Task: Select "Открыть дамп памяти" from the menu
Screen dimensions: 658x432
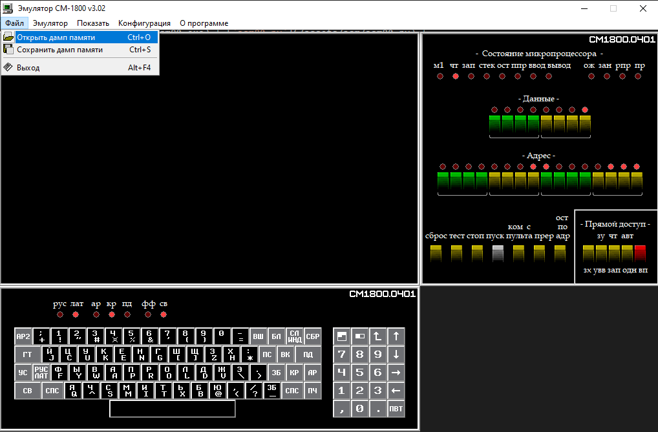Action: click(x=56, y=37)
